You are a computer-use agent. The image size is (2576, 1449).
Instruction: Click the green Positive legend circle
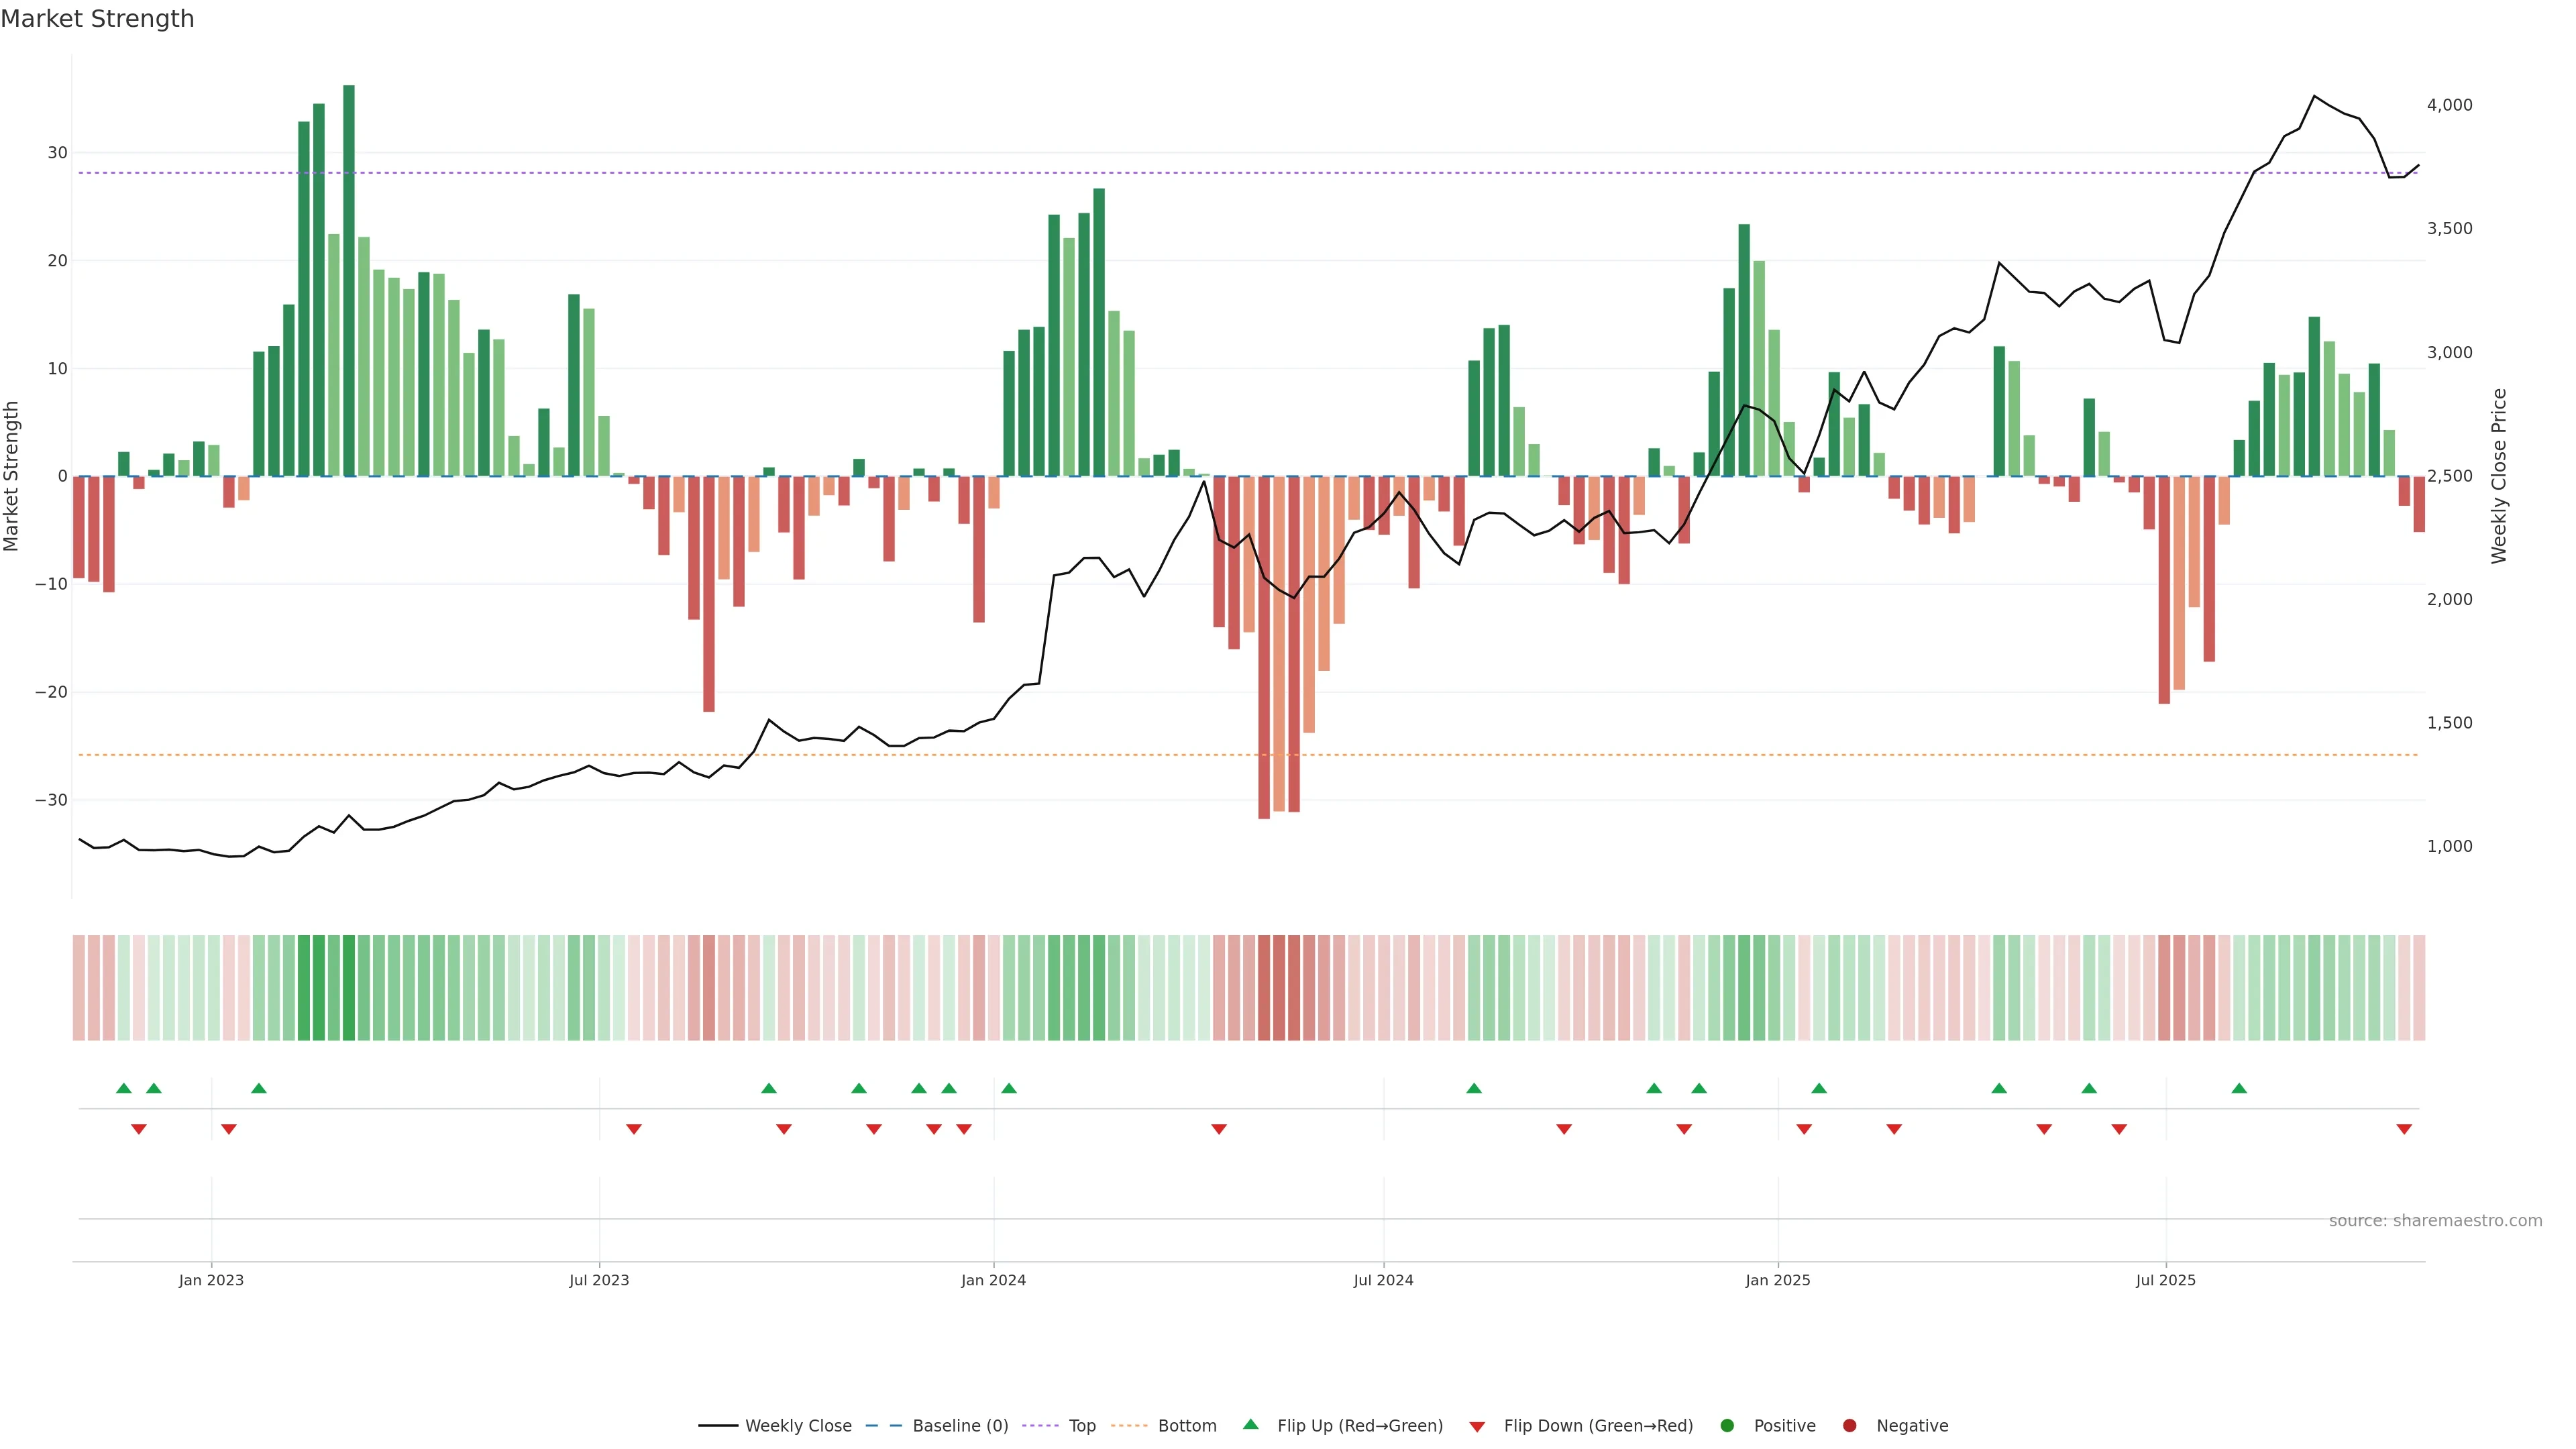[x=1727, y=1426]
